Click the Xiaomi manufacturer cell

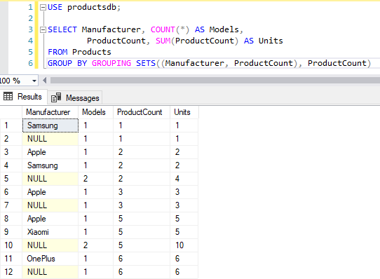coord(50,232)
